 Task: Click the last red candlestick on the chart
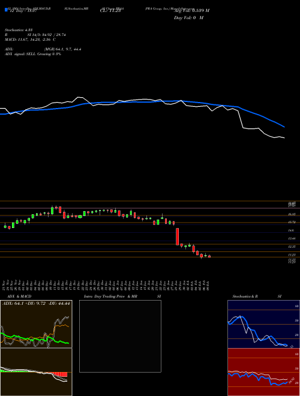coord(209,256)
